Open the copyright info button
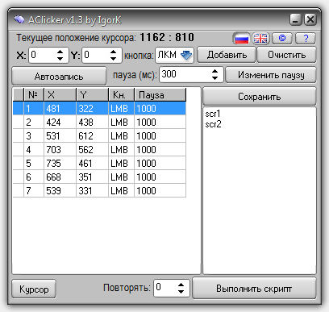 pyautogui.click(x=282, y=39)
